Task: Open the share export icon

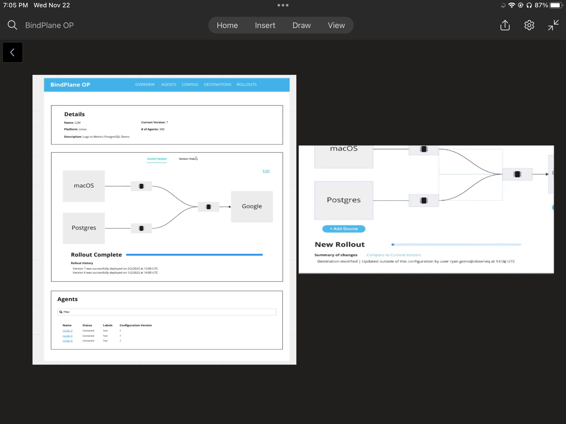Action: pos(505,25)
